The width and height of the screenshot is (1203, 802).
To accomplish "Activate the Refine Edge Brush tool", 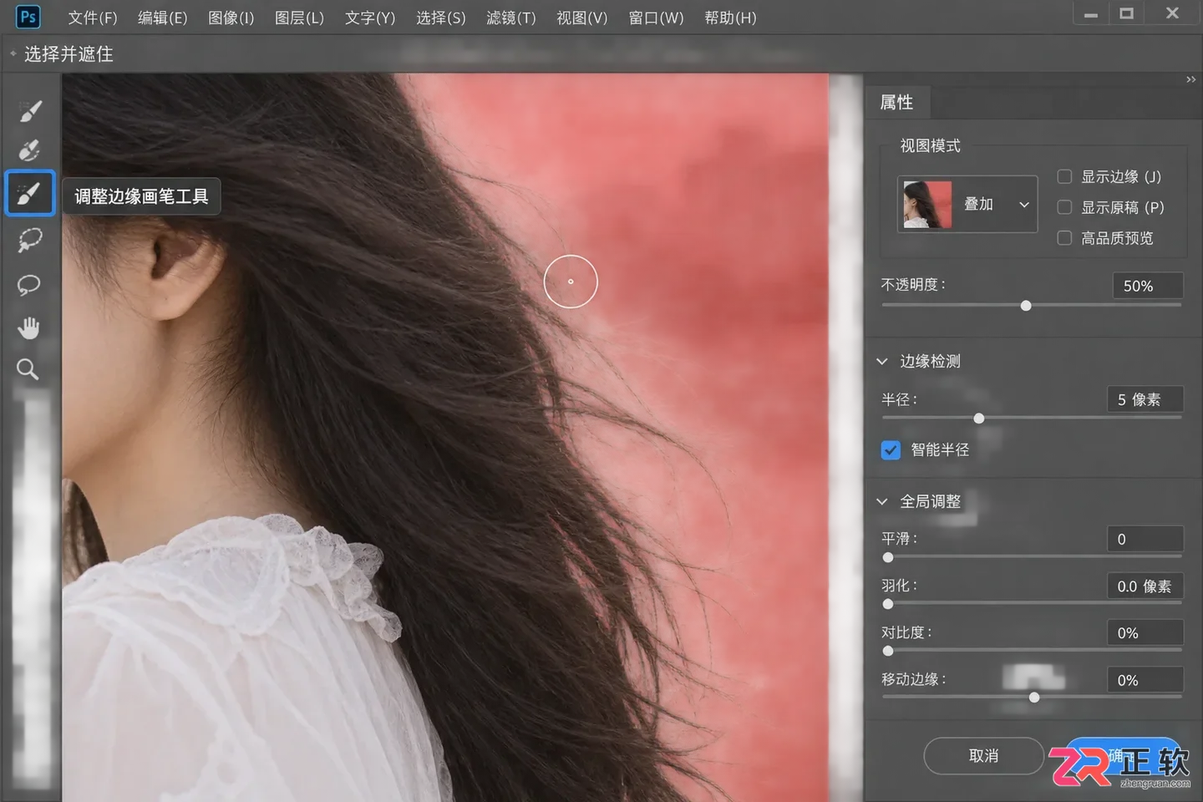I will (30, 193).
